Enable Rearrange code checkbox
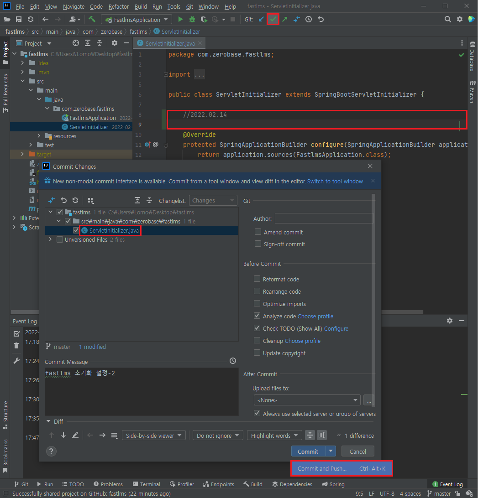478x498 pixels. tap(257, 291)
